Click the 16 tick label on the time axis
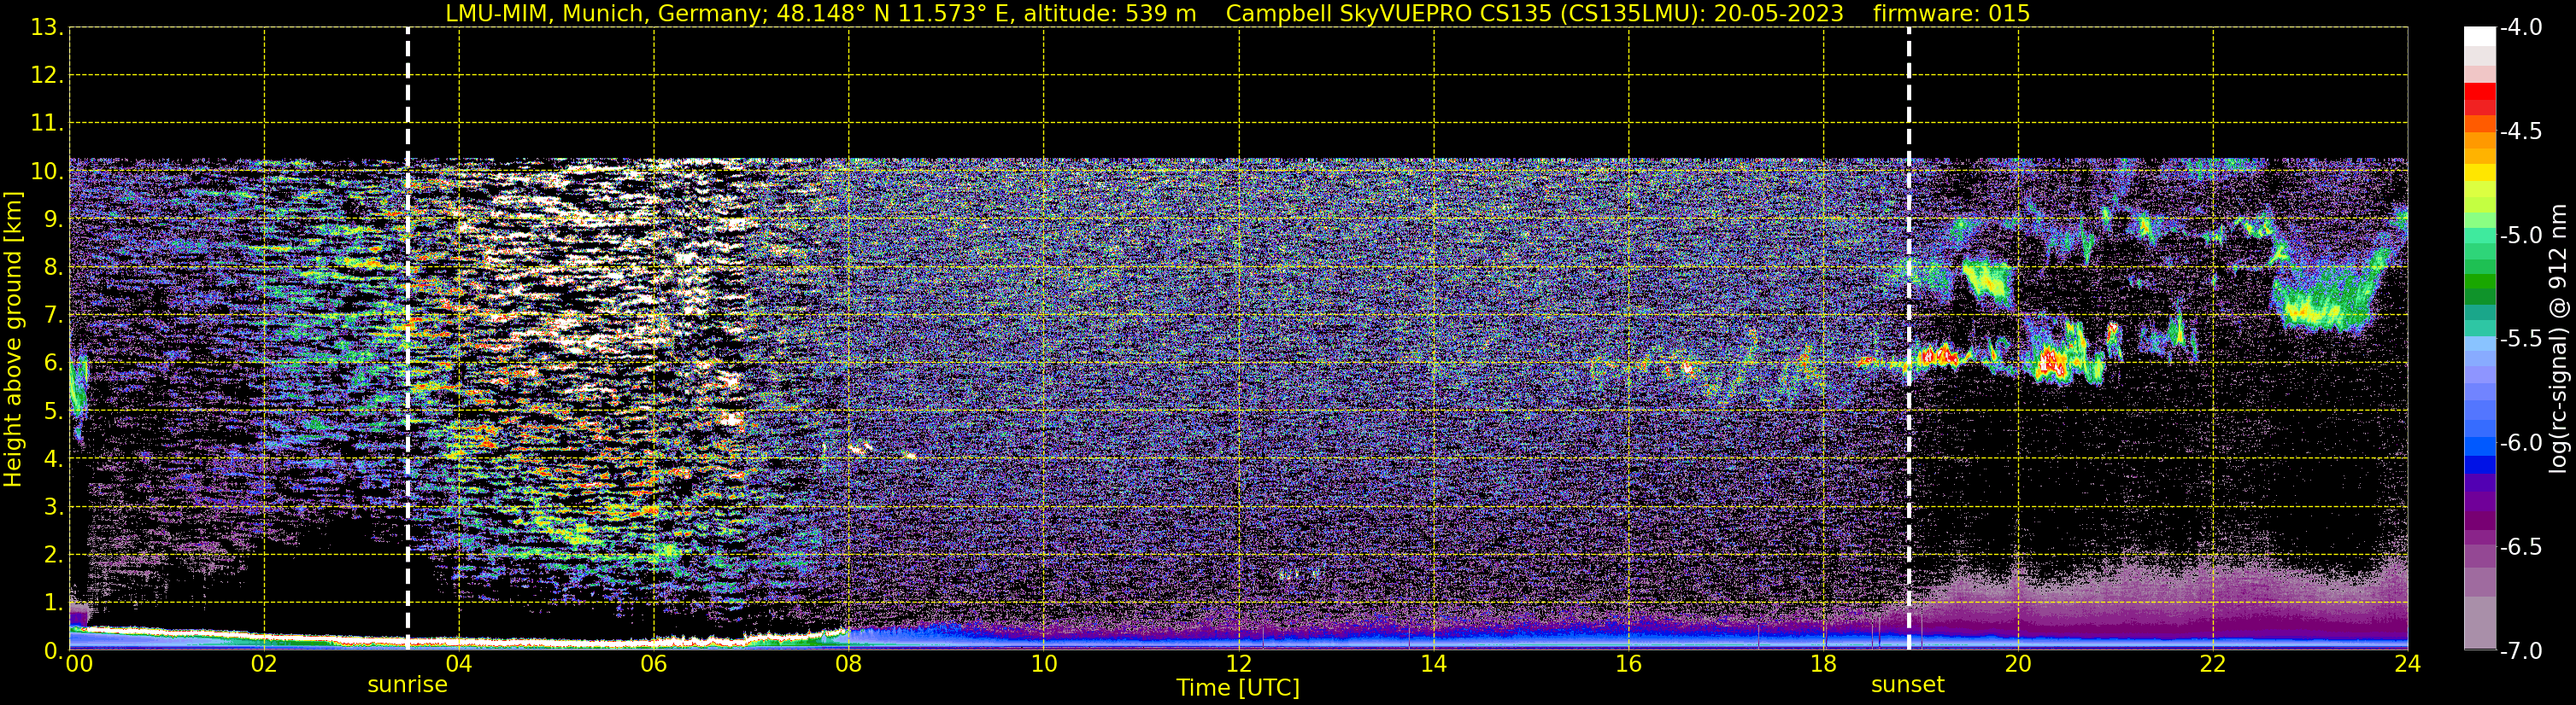 click(x=1629, y=664)
